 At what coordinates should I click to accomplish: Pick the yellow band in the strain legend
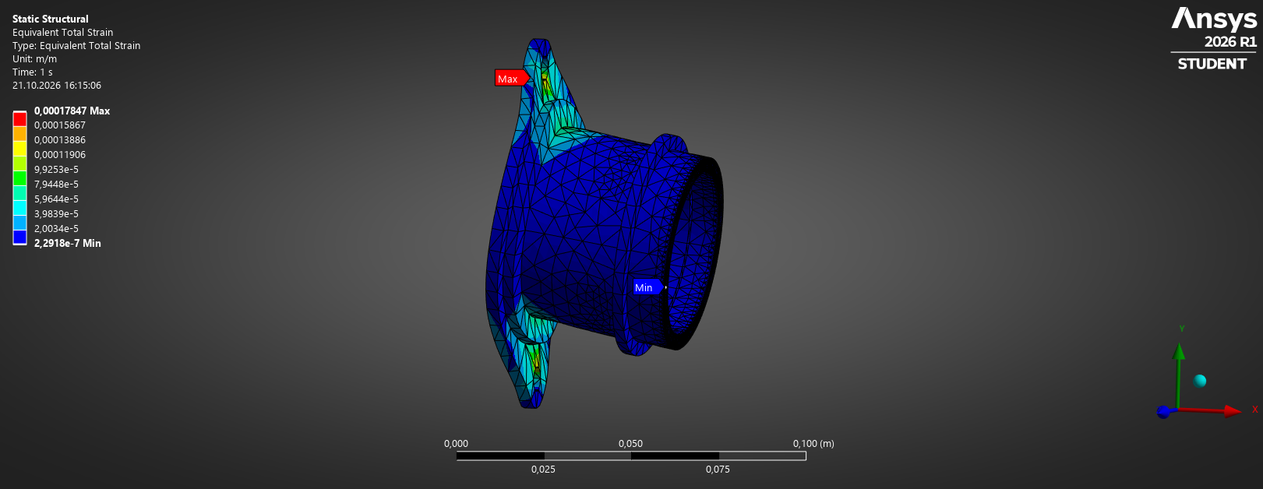[x=19, y=149]
